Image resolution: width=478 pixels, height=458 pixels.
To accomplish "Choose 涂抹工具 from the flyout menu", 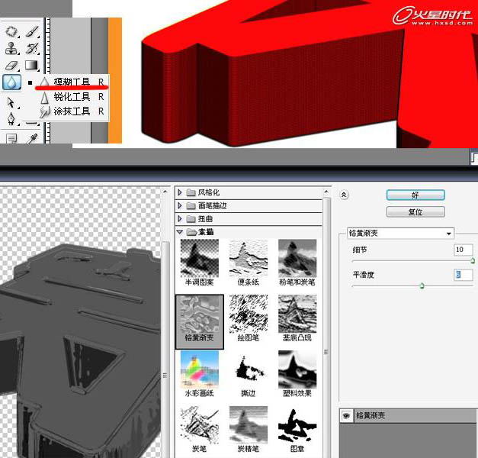I will pyautogui.click(x=72, y=111).
